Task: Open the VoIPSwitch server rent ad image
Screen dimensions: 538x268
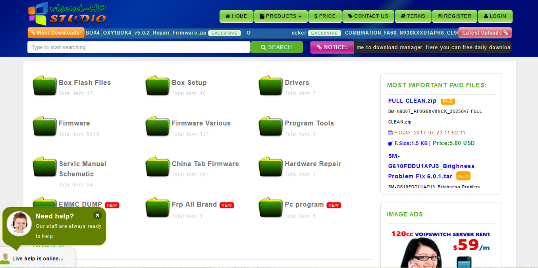Action: pyautogui.click(x=440, y=249)
